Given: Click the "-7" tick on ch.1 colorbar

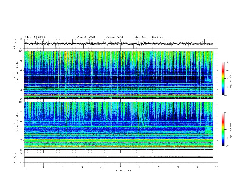Looking at the screenshot, I should coord(227,95).
